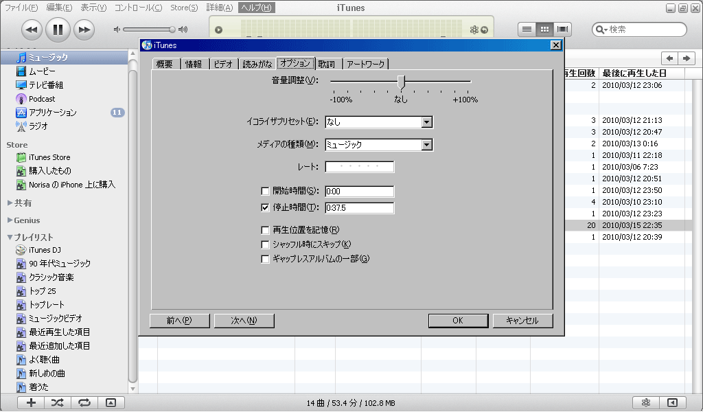This screenshot has height=412, width=703.
Task: Expand Genius section in sidebar
Action: [10, 220]
